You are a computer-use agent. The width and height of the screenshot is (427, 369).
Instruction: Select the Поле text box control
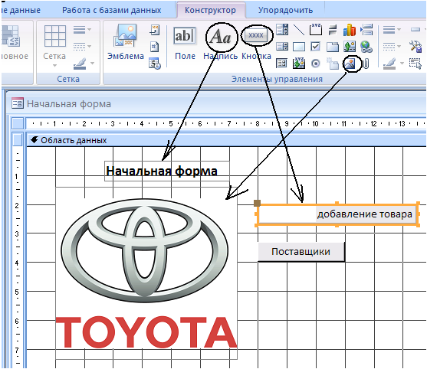pyautogui.click(x=185, y=44)
